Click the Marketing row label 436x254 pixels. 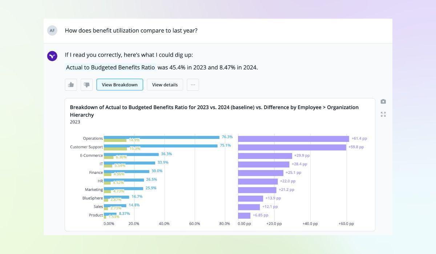point(94,189)
